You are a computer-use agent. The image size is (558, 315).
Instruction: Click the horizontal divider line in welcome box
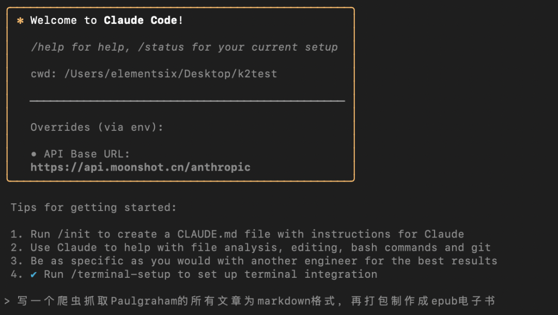(x=187, y=101)
